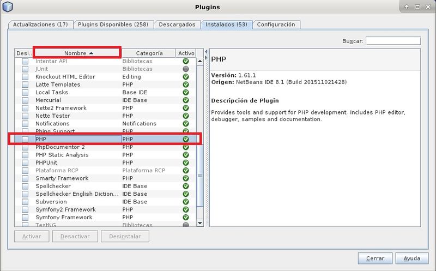Click active status icon for Mercurial
This screenshot has height=271, width=436.
coord(186,100)
